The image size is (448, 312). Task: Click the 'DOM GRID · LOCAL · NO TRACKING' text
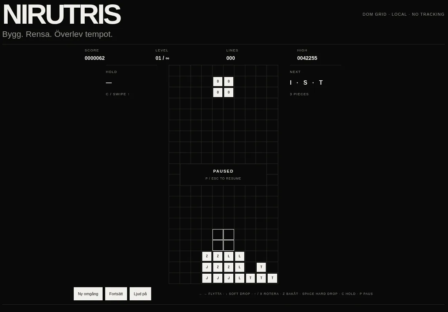(x=403, y=14)
